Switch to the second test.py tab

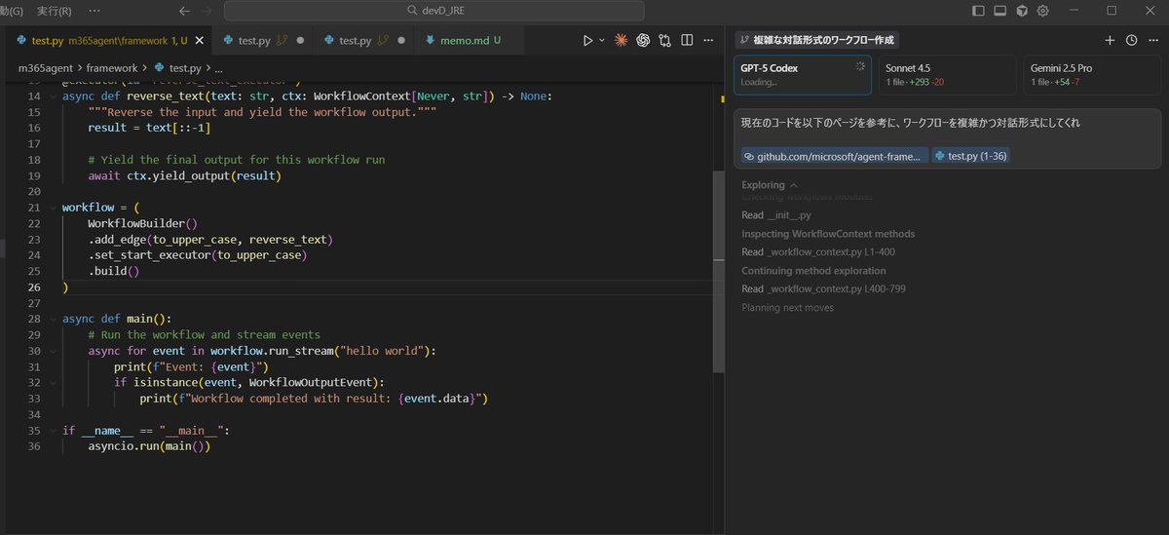click(261, 41)
